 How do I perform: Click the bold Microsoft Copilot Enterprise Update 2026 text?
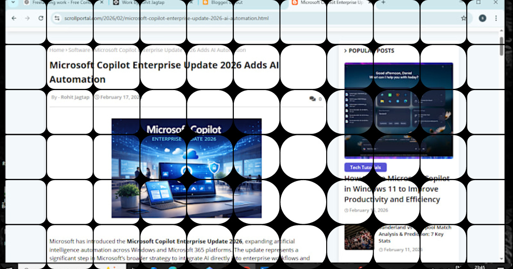185,241
